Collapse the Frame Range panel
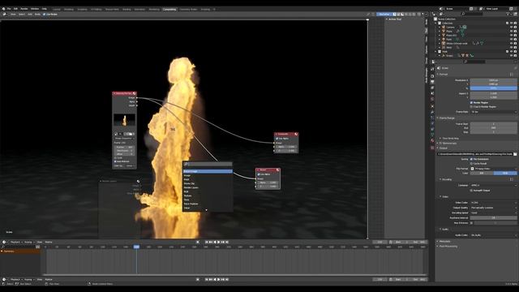The width and height of the screenshot is (519, 292). [446, 118]
